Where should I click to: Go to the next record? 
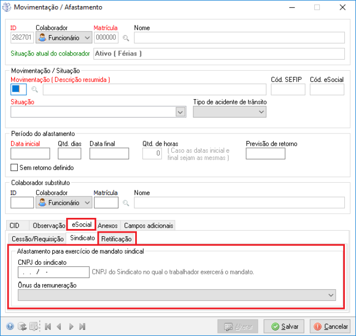(x=71, y=326)
